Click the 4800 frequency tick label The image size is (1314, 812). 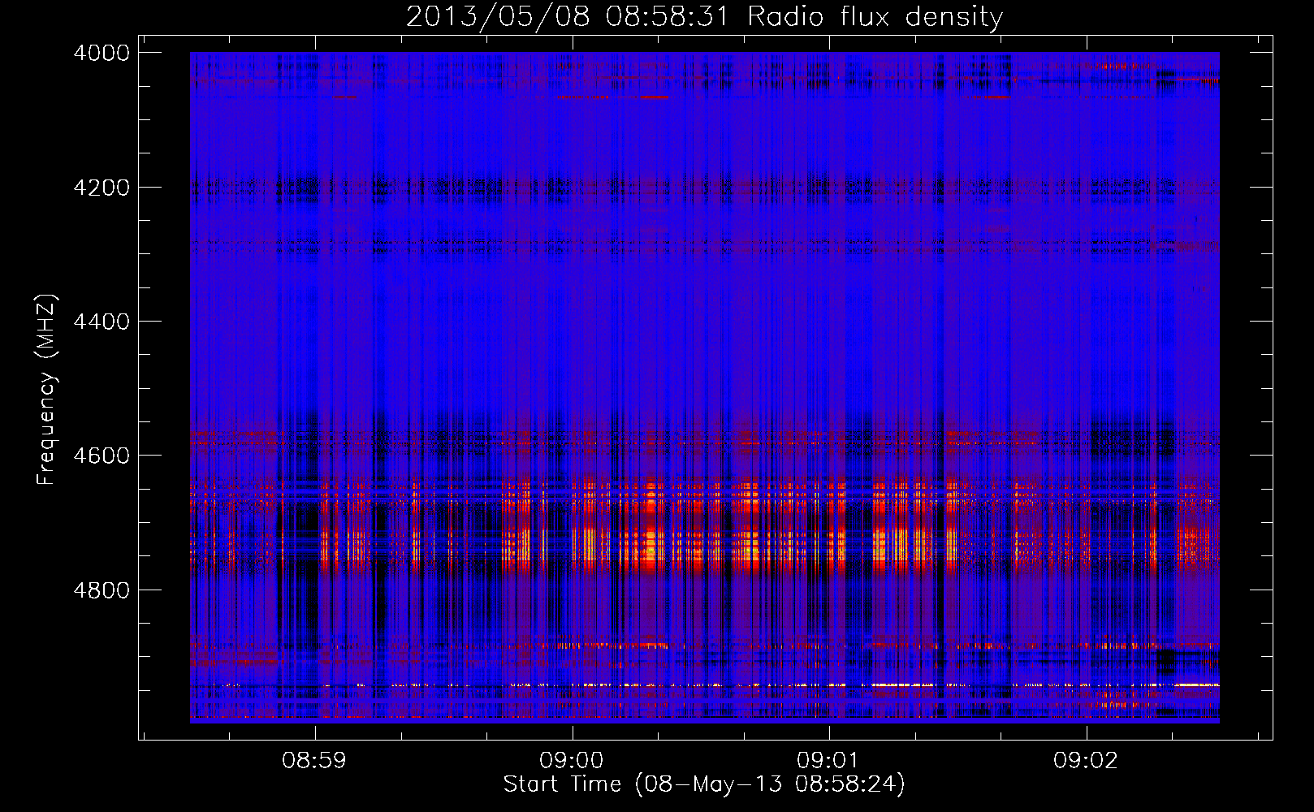coord(102,590)
